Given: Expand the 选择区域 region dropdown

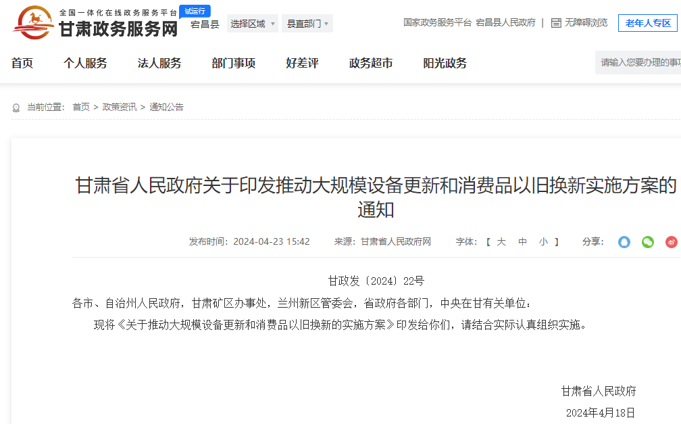Looking at the screenshot, I should pos(252,24).
